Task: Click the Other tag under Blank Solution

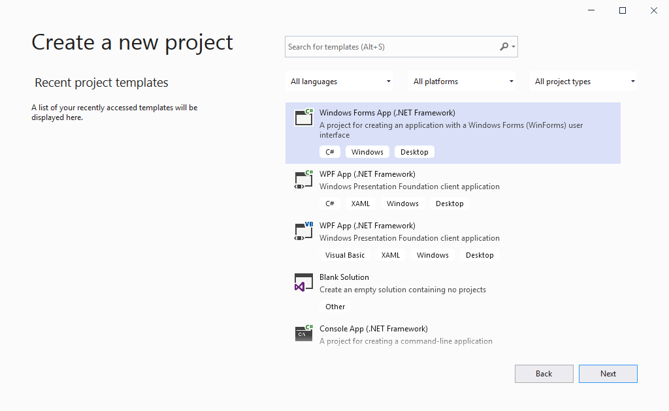Action: (335, 307)
